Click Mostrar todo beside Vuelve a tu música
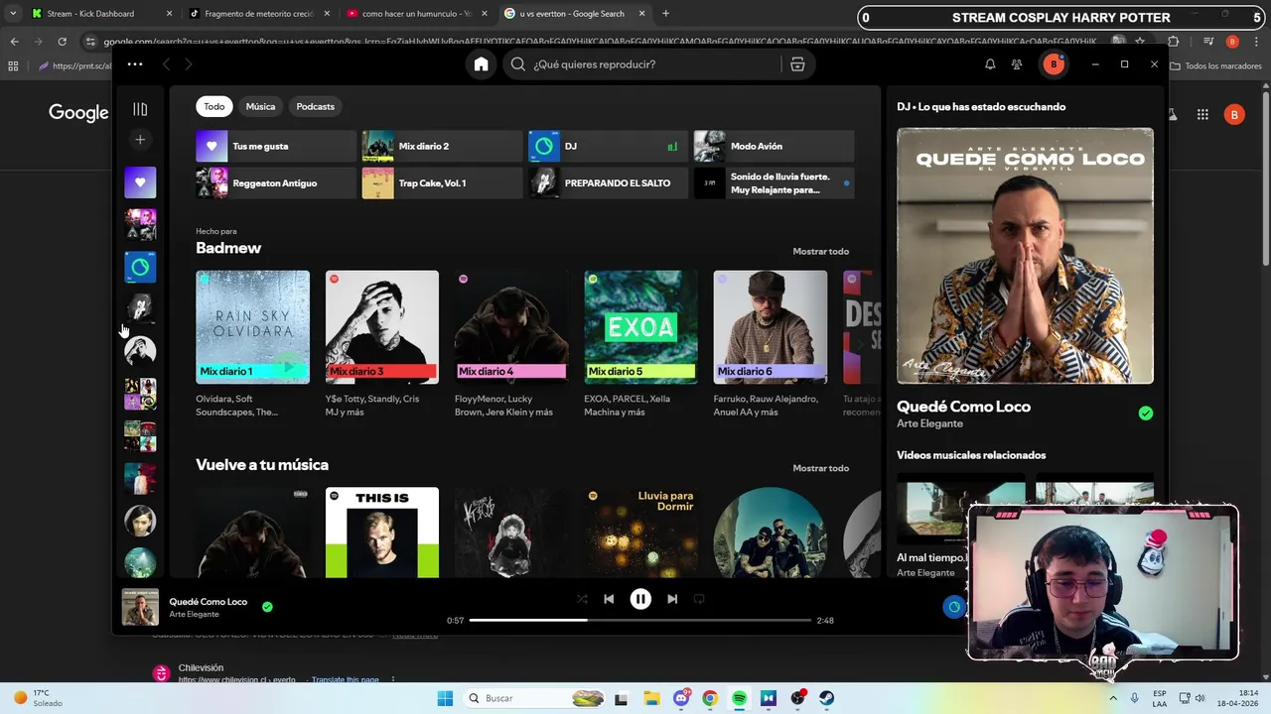The height and width of the screenshot is (714, 1271). click(x=820, y=468)
